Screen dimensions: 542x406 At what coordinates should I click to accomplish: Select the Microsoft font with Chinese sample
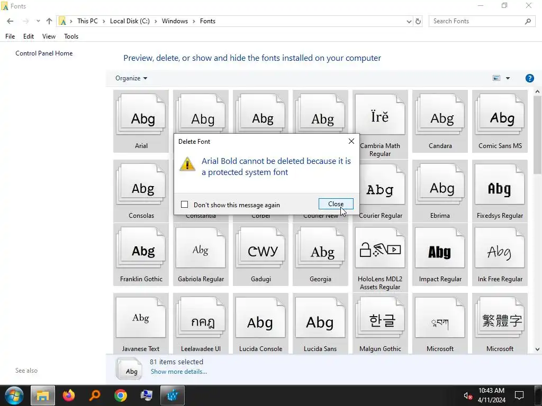click(500, 323)
